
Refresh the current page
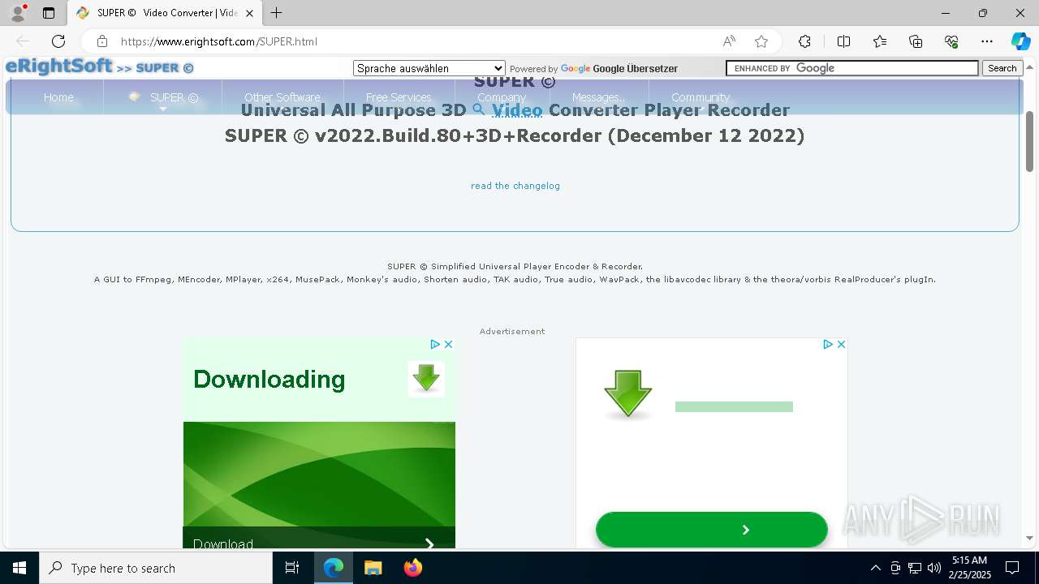[x=58, y=41]
